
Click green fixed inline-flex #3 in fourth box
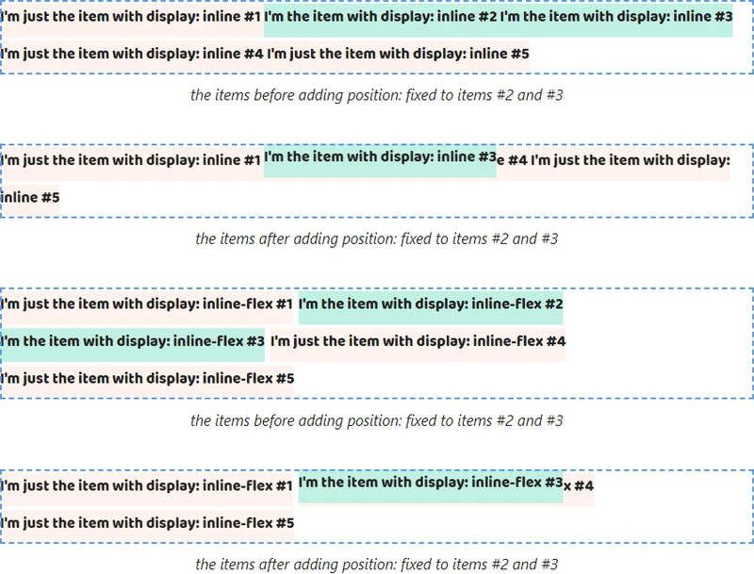[431, 486]
